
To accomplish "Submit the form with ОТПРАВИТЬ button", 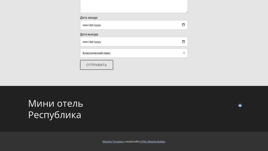I will point(96,65).
